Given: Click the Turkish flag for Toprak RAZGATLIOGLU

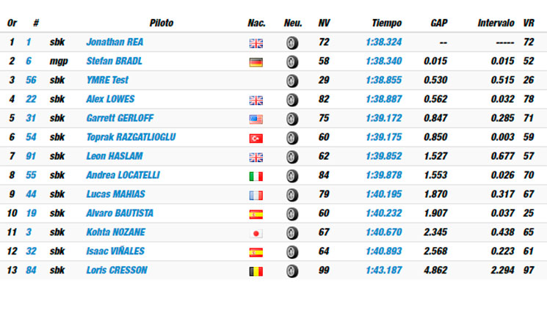Looking at the screenshot, I should coord(256,139).
